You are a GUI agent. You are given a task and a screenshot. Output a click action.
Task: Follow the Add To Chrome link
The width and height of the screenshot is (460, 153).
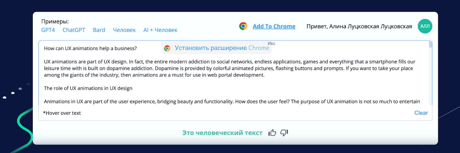click(x=274, y=26)
